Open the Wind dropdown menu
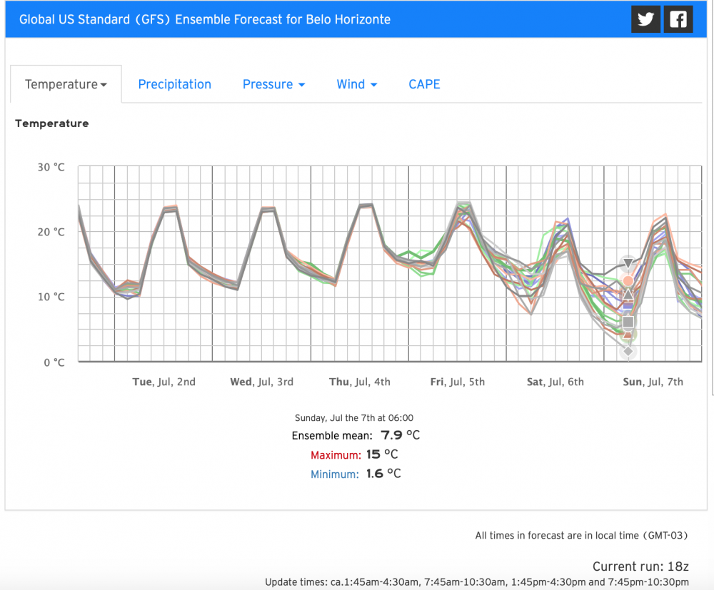This screenshot has height=590, width=714. (x=356, y=84)
